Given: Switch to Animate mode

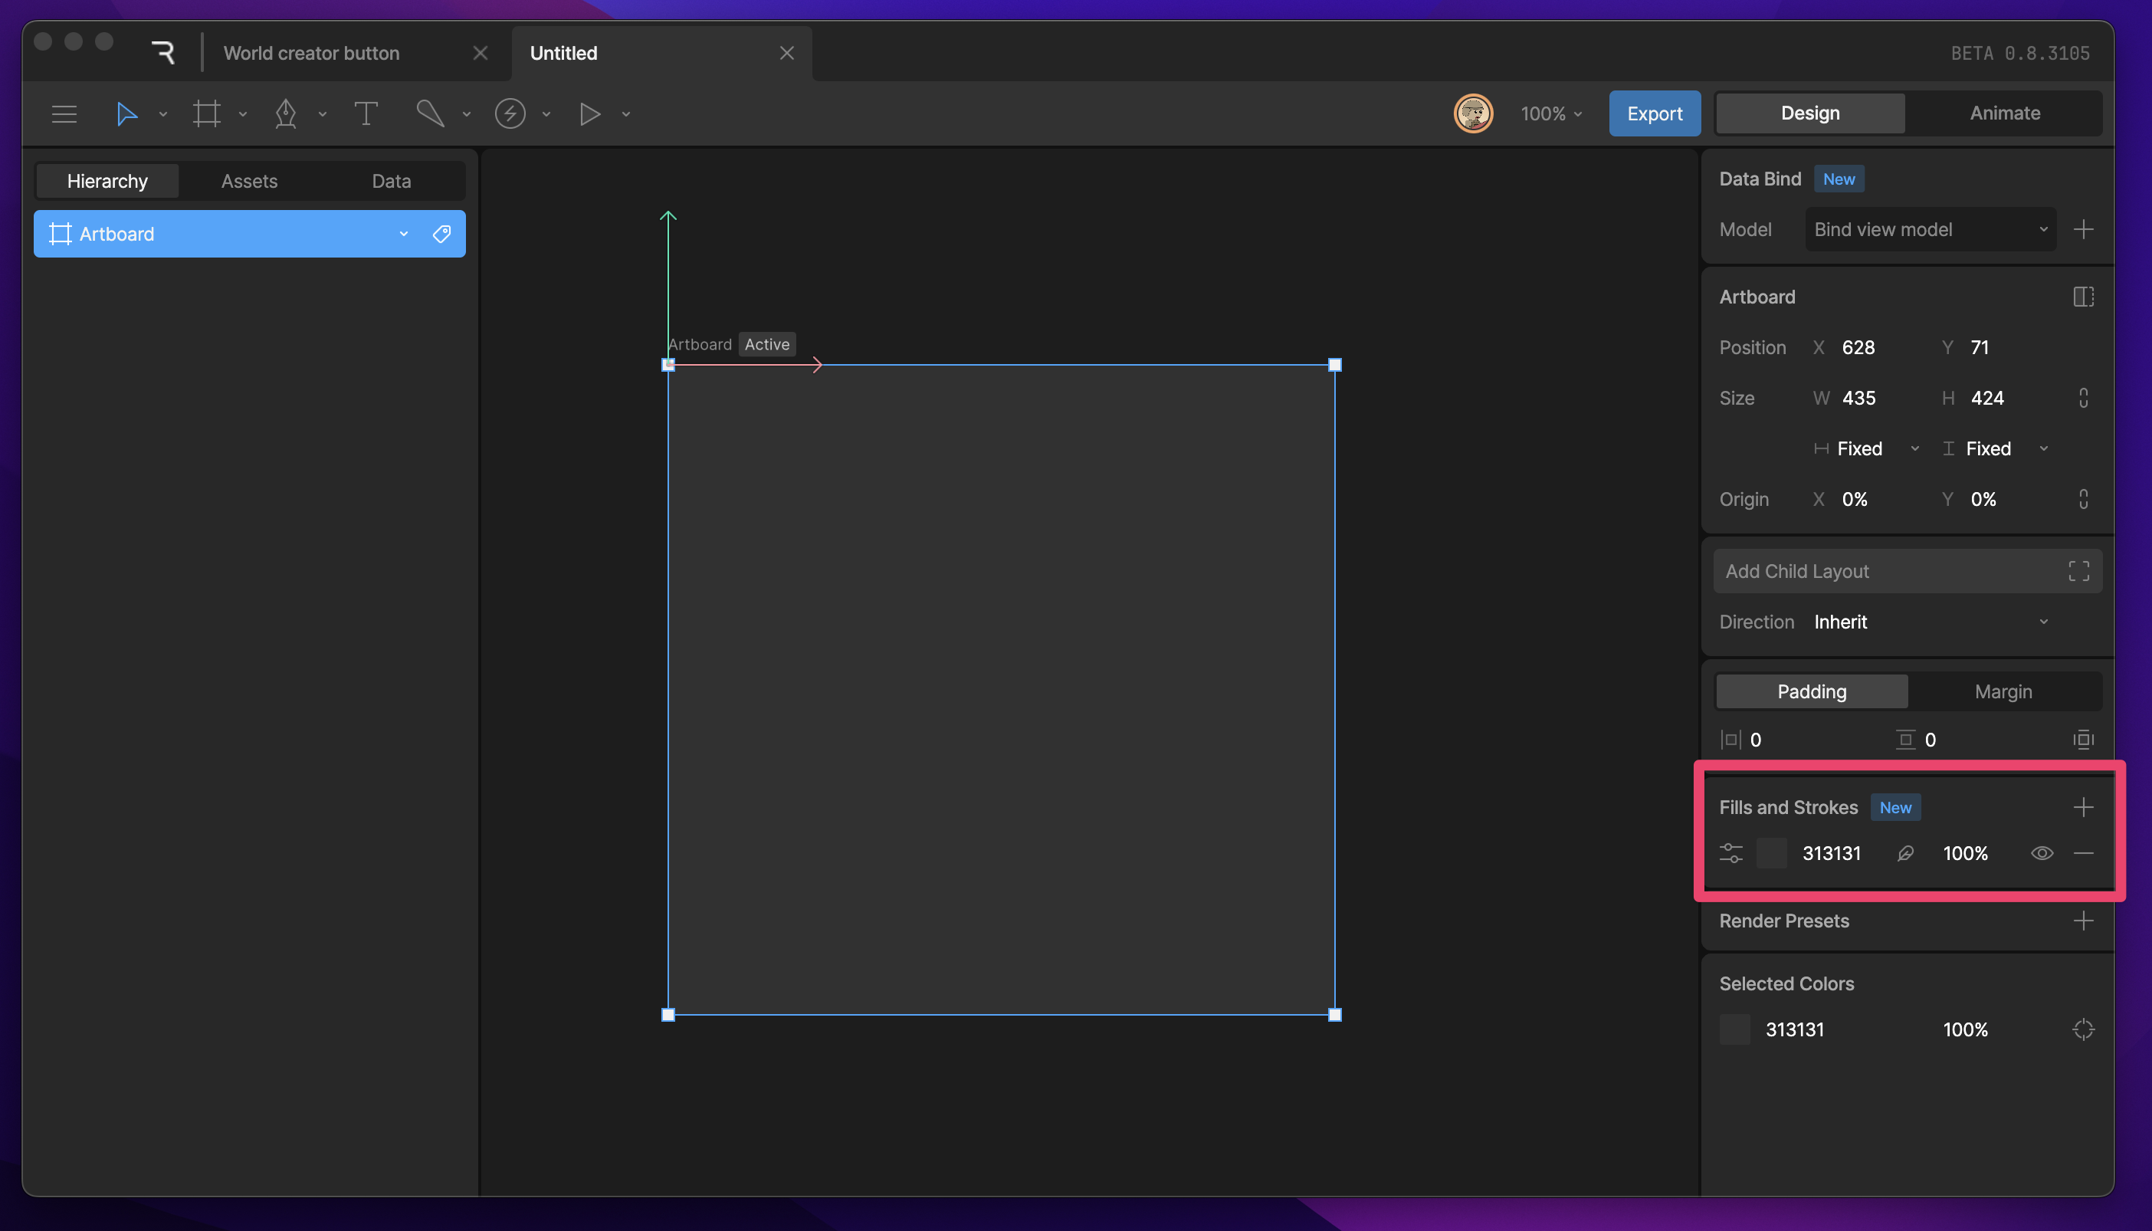Looking at the screenshot, I should click(x=2004, y=113).
